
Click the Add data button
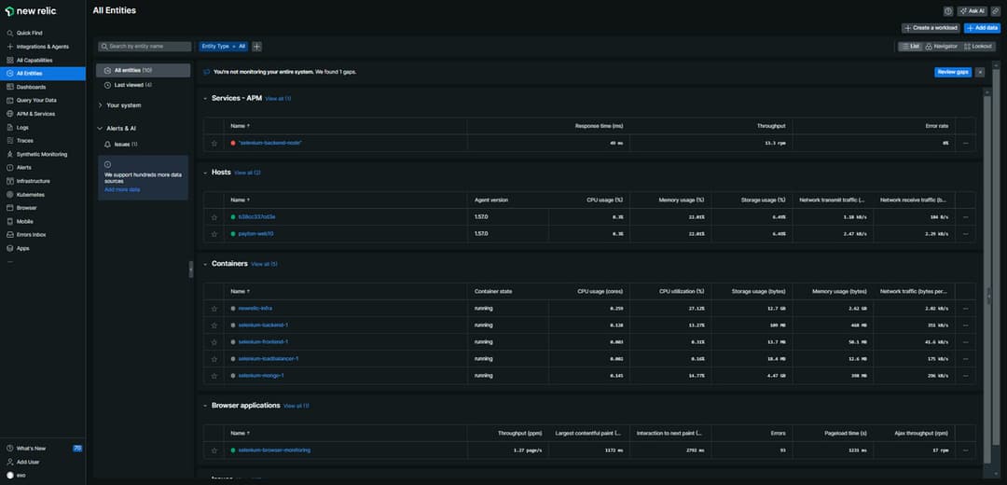coord(982,28)
